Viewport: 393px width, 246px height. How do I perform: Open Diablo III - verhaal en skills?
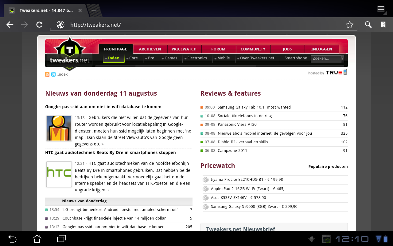point(243,142)
